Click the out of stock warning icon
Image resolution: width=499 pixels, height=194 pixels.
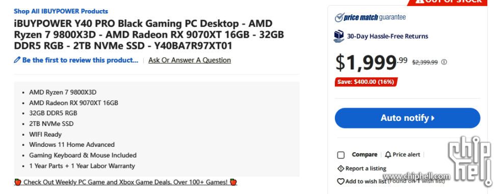[420, 1]
